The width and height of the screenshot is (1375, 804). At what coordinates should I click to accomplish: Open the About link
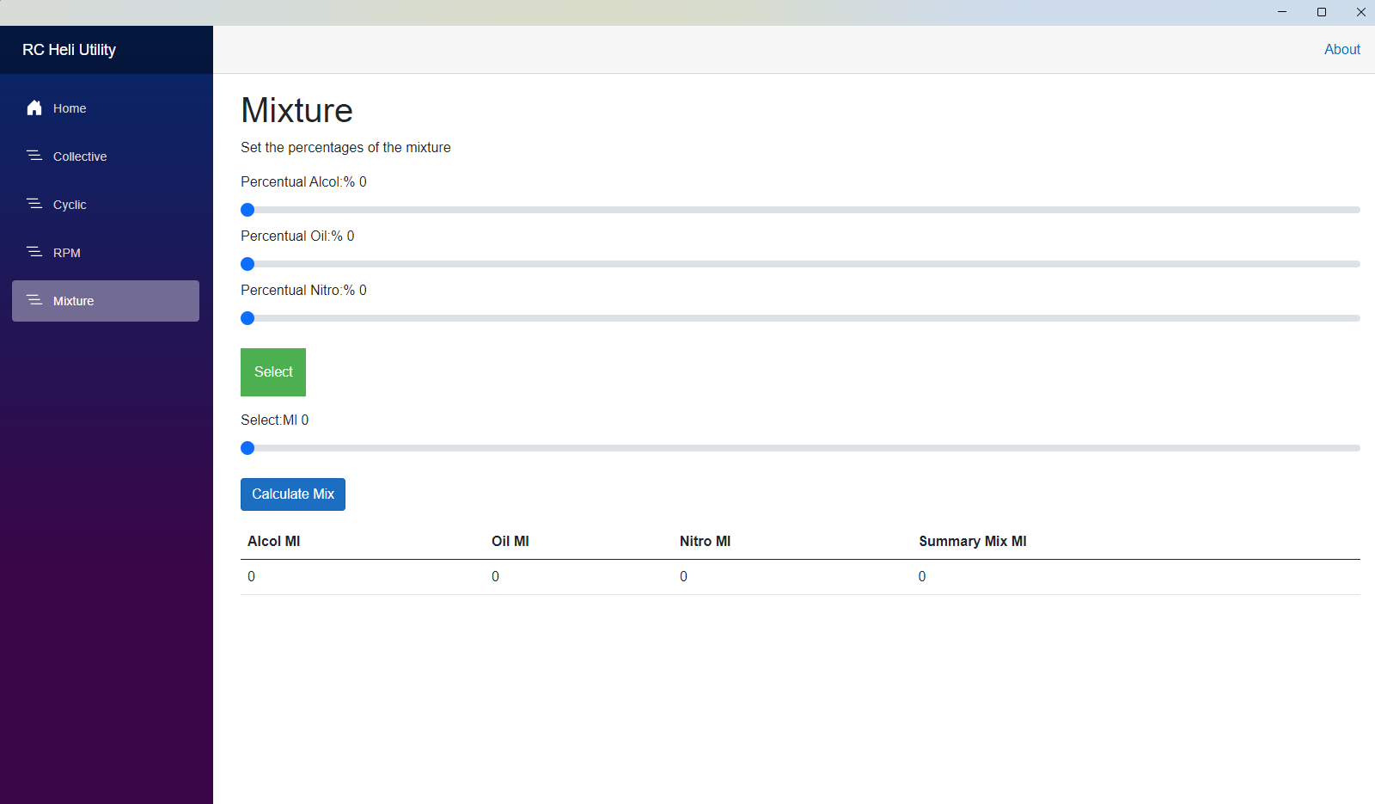[1341, 49]
